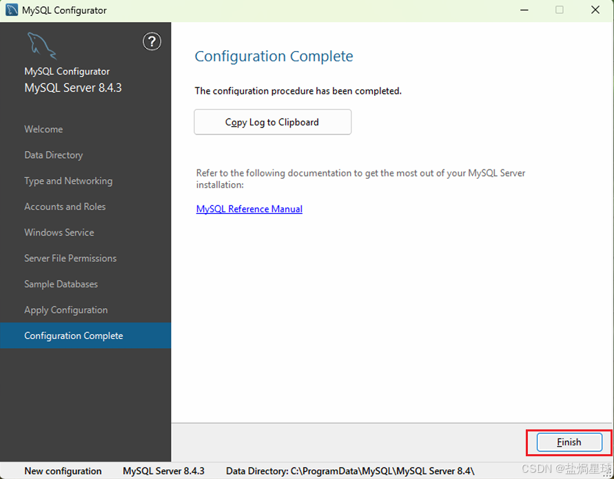The width and height of the screenshot is (614, 479).
Task: Select the Apply Configuration step
Action: pyautogui.click(x=65, y=310)
